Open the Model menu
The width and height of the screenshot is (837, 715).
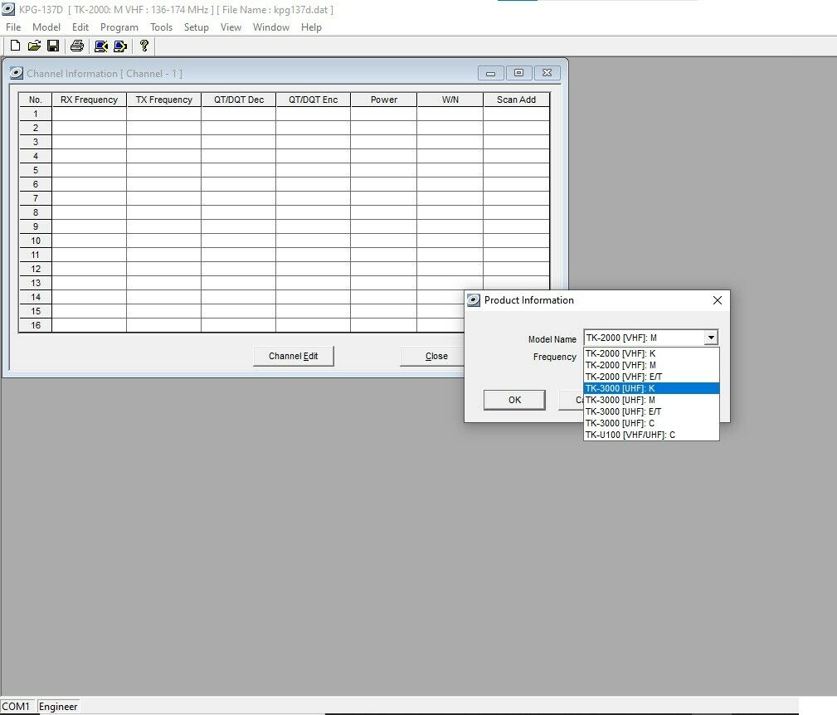46,27
